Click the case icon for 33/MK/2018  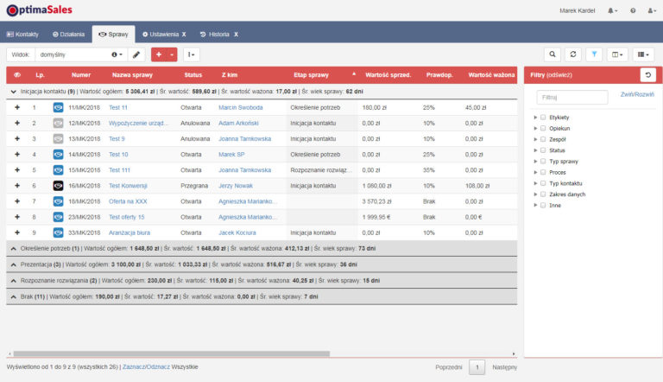click(59, 232)
